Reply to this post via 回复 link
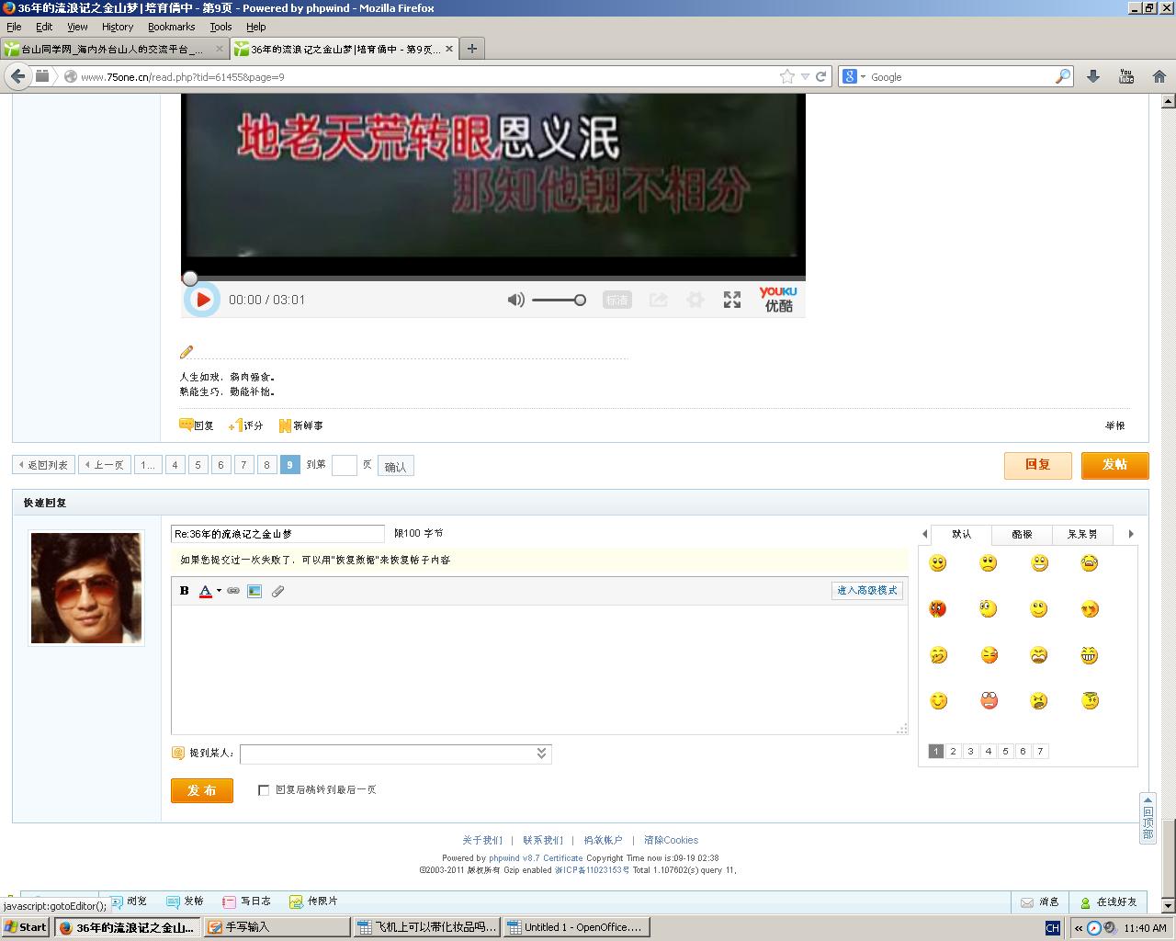Image resolution: width=1176 pixels, height=941 pixels. click(x=197, y=425)
